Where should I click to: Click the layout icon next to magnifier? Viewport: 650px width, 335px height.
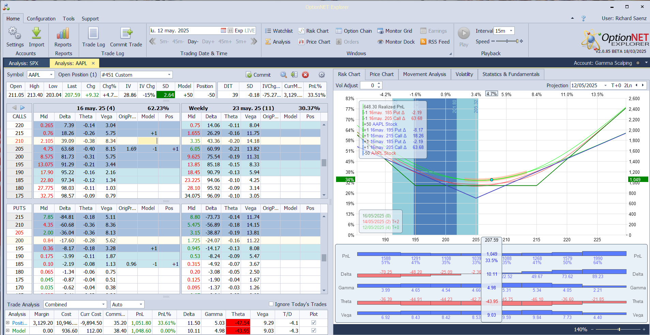(x=294, y=75)
